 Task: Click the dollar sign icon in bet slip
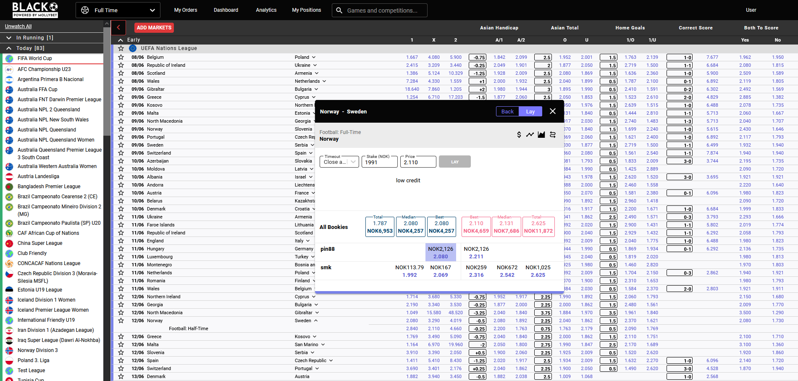519,135
